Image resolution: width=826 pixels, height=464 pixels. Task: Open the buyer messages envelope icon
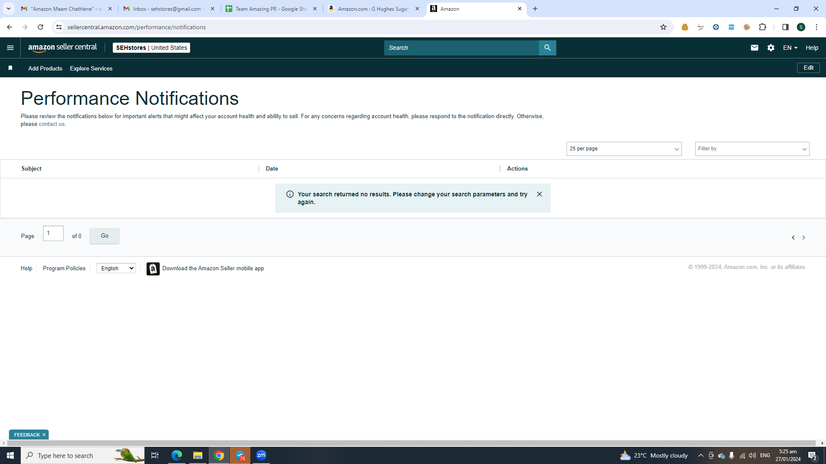[755, 48]
